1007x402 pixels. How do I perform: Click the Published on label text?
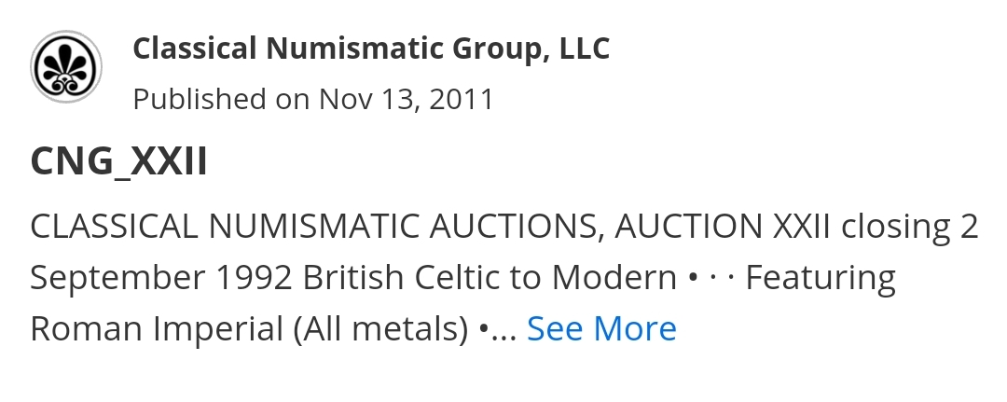click(x=221, y=100)
